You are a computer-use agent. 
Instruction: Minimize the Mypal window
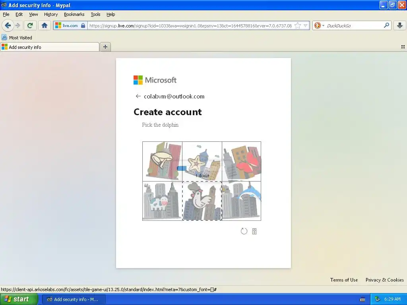click(384, 5)
